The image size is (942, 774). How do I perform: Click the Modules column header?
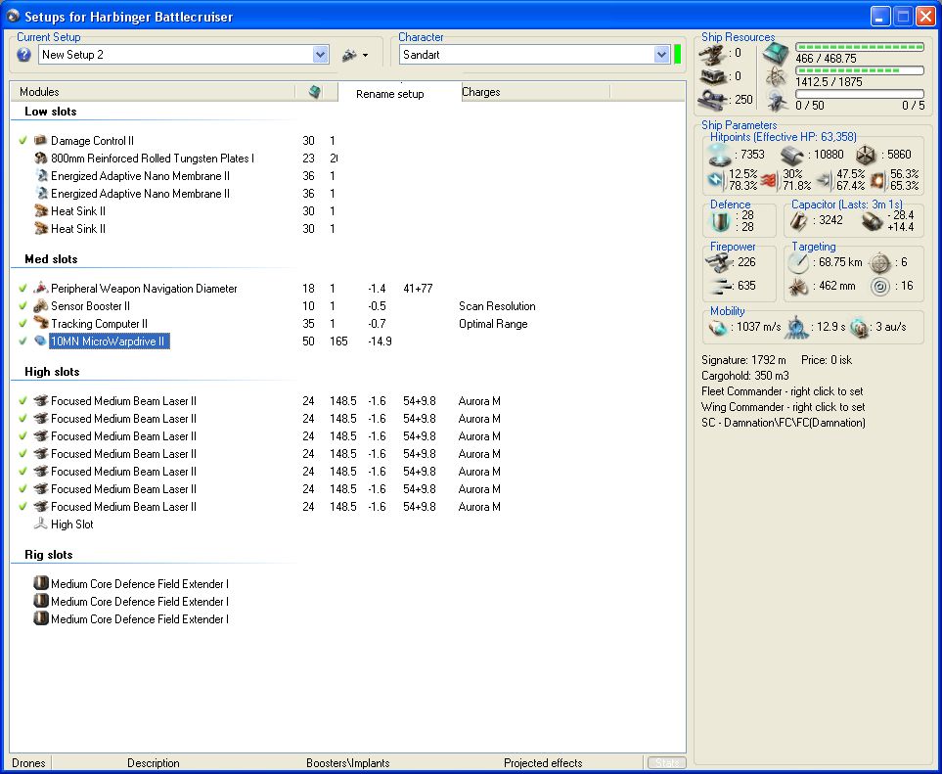pos(153,92)
